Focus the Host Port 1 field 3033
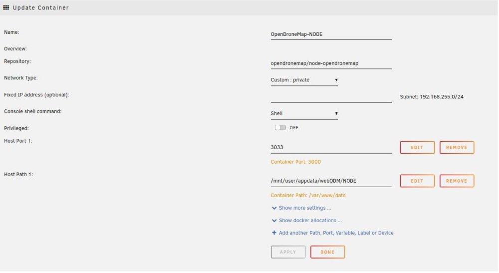The width and height of the screenshot is (499, 273). (x=331, y=147)
